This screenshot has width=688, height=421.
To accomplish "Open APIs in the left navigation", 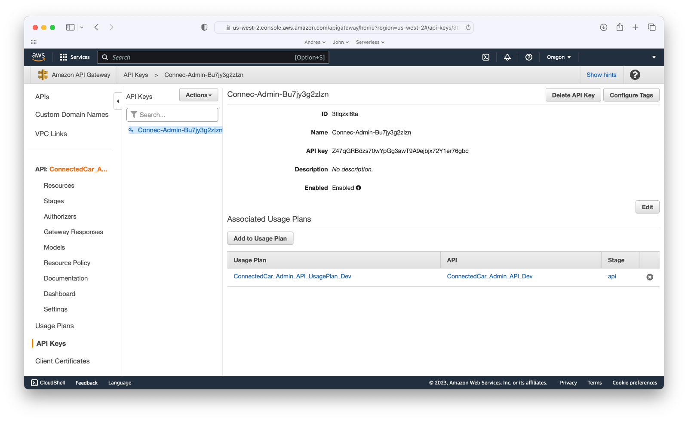I will pos(42,97).
